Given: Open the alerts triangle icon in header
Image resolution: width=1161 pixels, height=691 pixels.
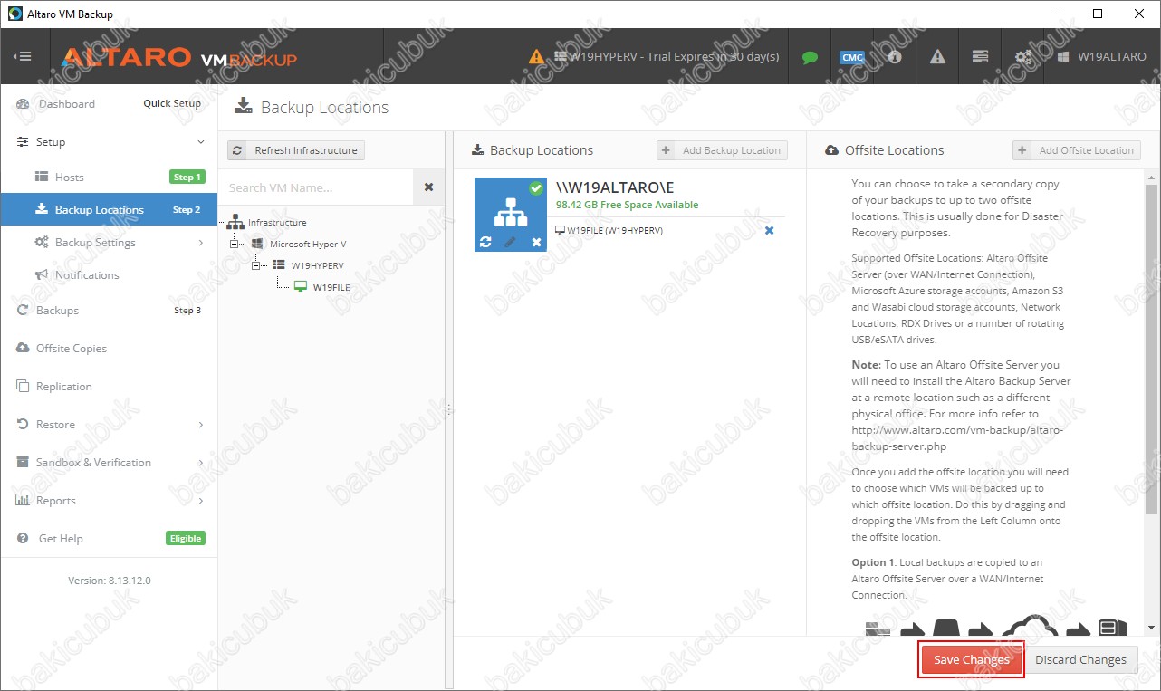Looking at the screenshot, I should tap(937, 56).
